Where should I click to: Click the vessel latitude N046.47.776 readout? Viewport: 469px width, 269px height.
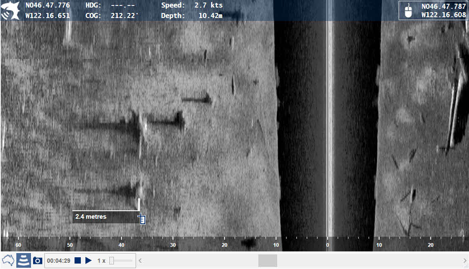[x=48, y=6]
